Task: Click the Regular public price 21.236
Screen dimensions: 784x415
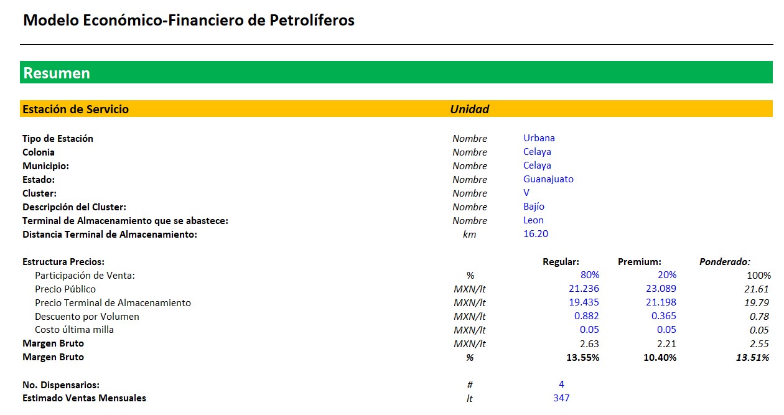Action: coord(584,289)
